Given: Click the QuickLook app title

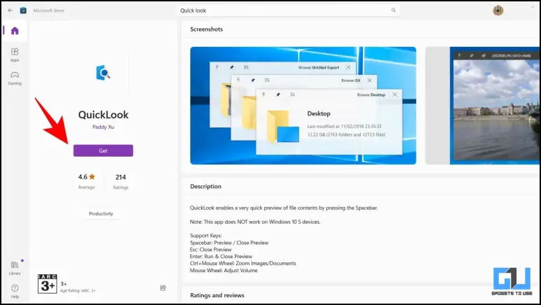Looking at the screenshot, I should [x=103, y=115].
